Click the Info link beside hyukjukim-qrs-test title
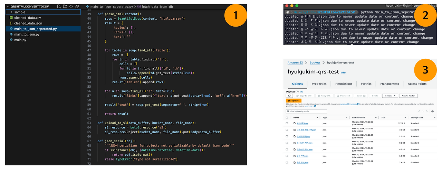442x184 pixels. pos(343,72)
